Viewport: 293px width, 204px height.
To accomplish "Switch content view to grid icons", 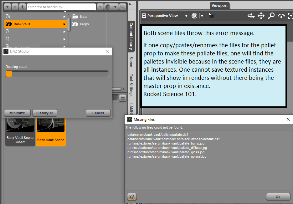I will pos(115,98).
